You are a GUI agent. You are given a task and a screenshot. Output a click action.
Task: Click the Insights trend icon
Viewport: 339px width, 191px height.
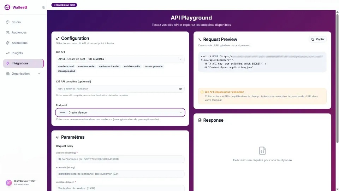[x=7, y=53]
